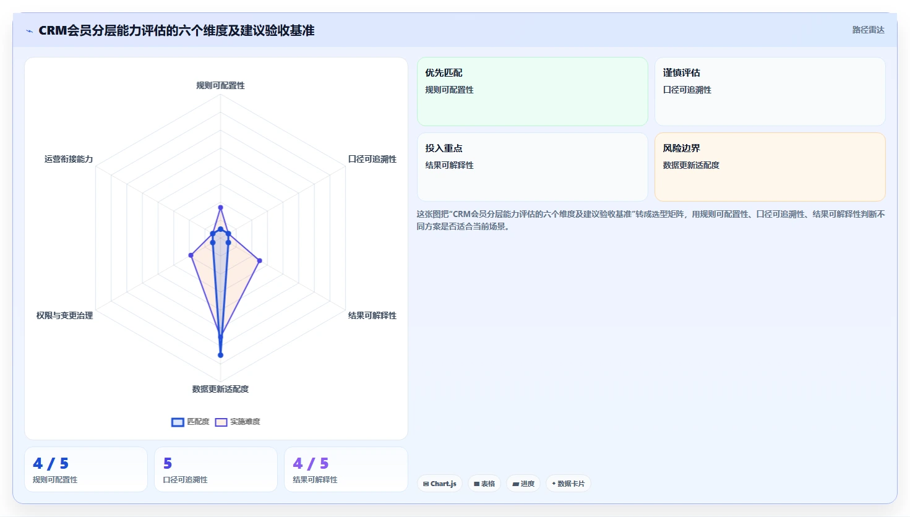
Task: Click the chart icon in the Chart.js tag
Action: click(426, 484)
